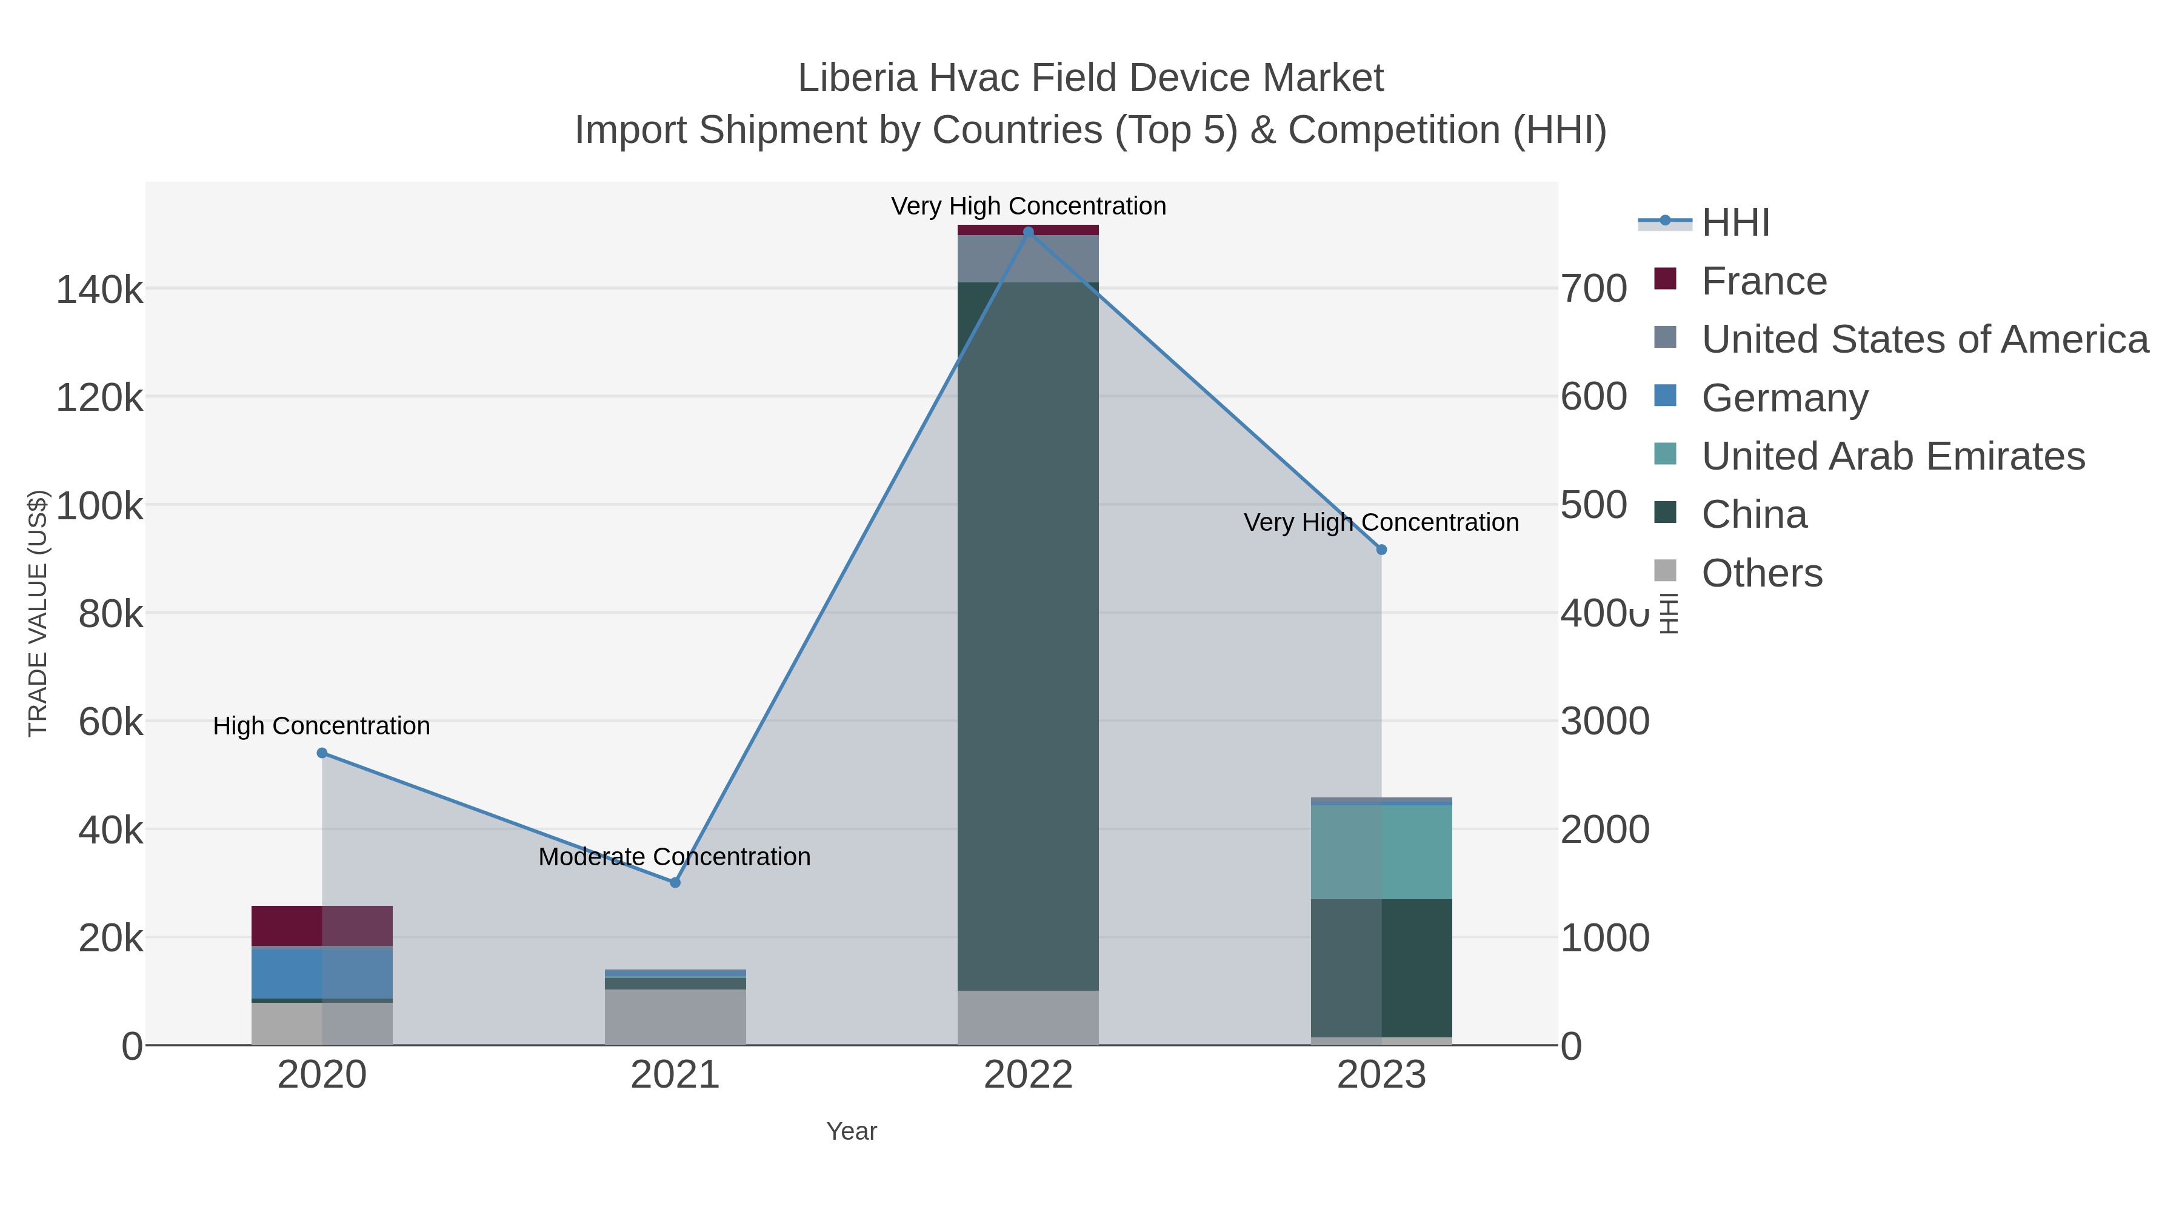Click the 'High Concentration' annotation

tap(322, 726)
